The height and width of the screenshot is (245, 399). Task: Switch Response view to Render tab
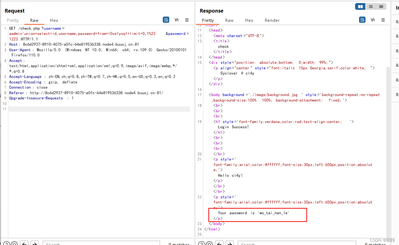(272, 20)
